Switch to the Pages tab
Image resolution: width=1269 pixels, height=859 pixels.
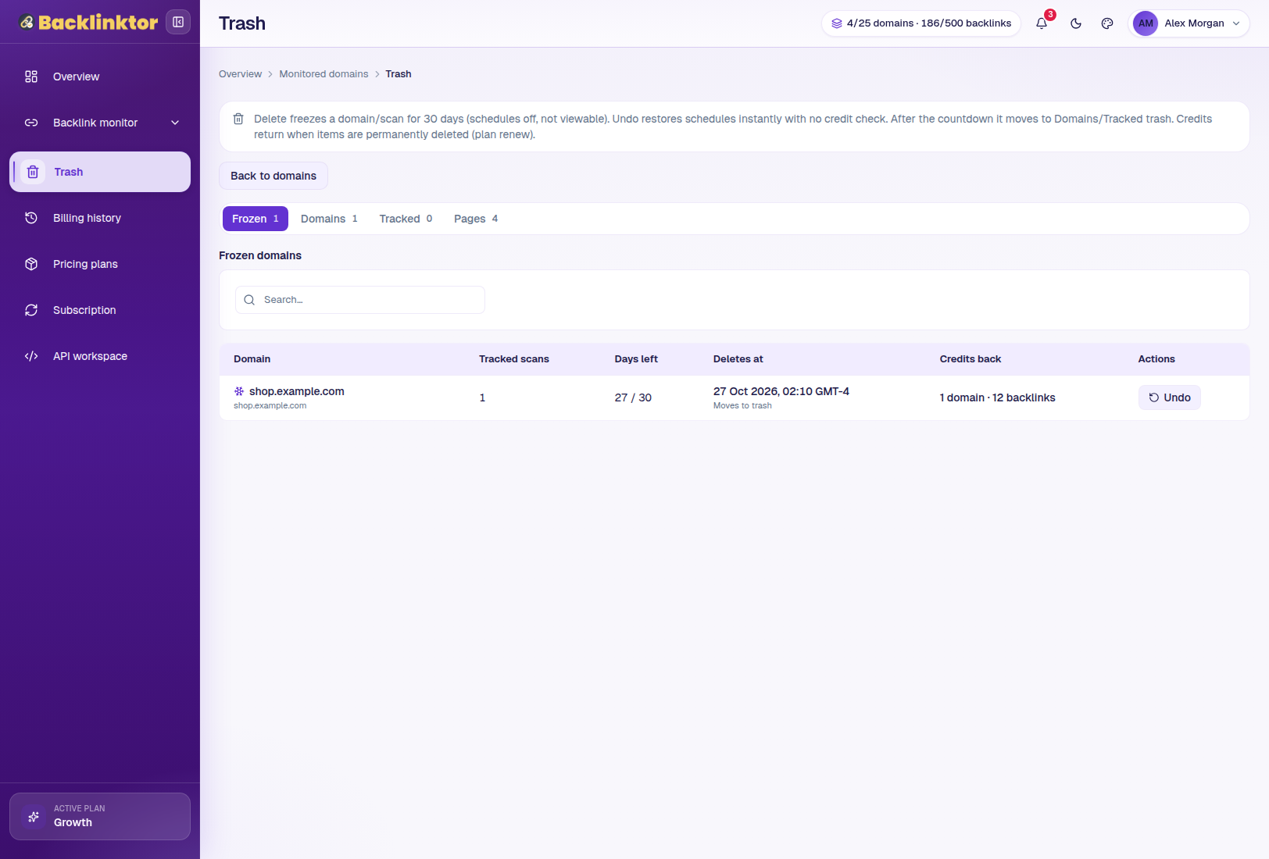476,219
